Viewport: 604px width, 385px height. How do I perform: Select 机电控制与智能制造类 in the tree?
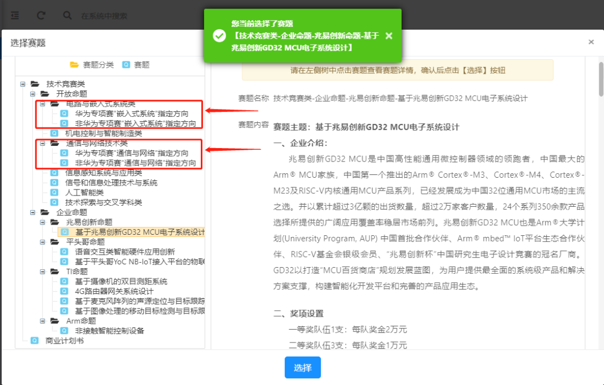tap(103, 134)
